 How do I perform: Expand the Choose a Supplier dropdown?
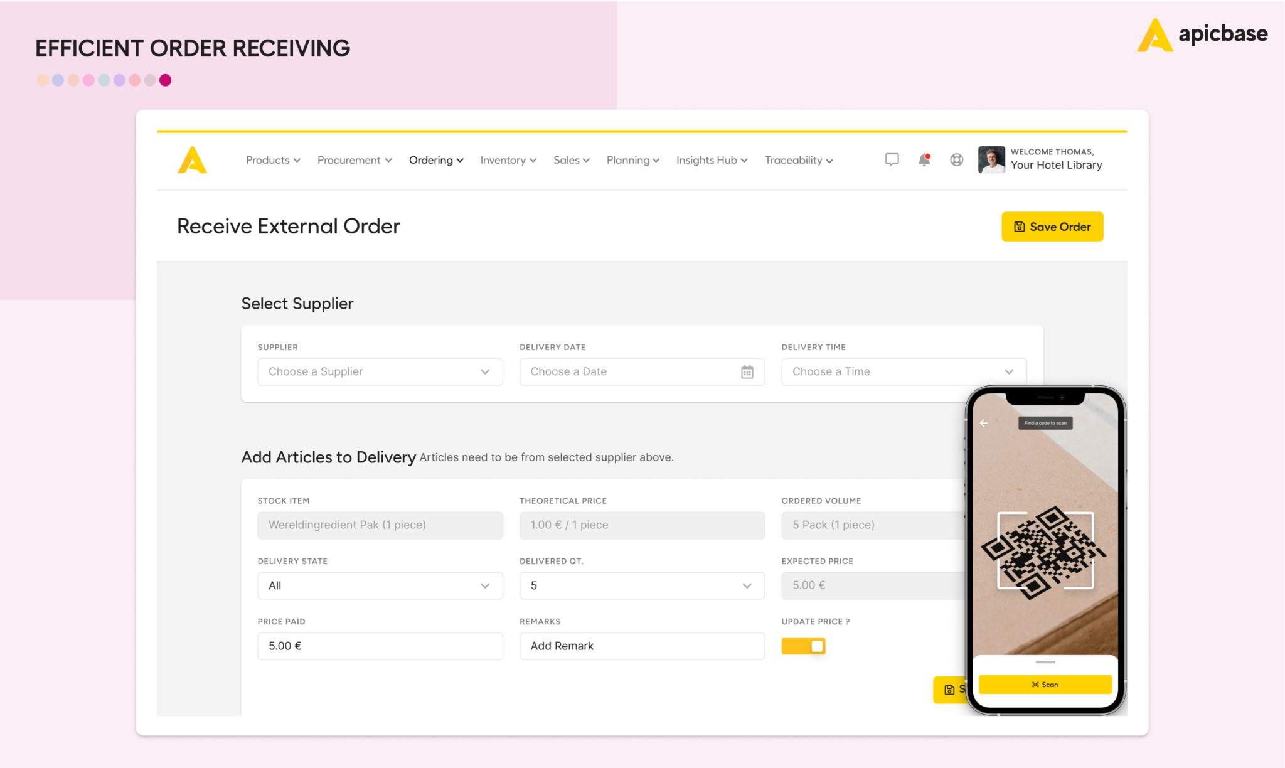380,371
